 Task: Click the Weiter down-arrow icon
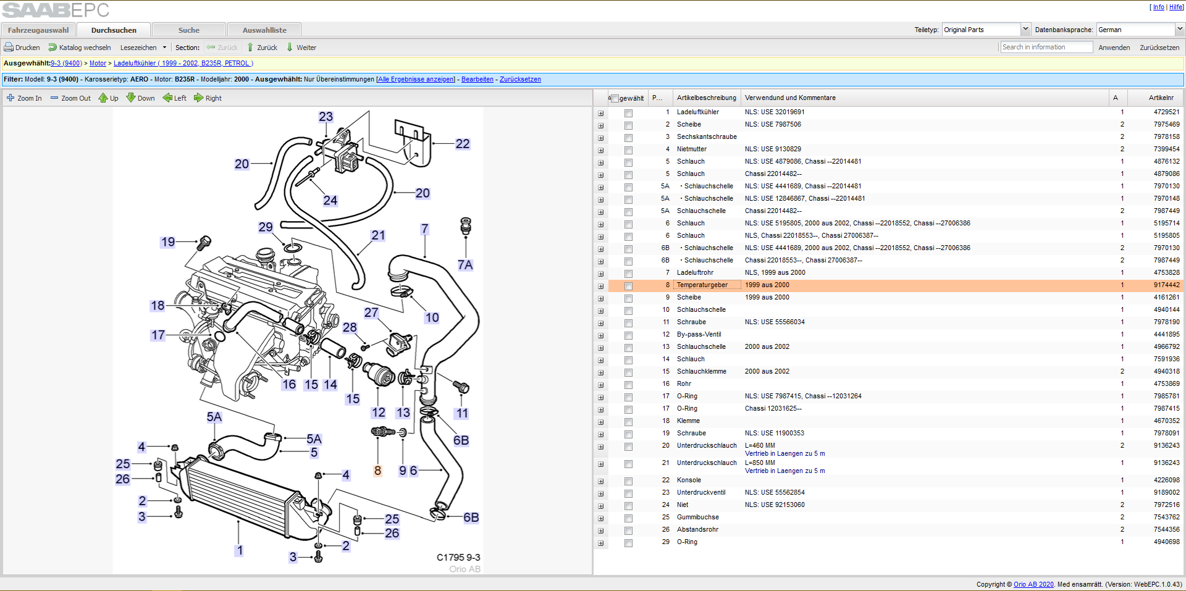[290, 48]
